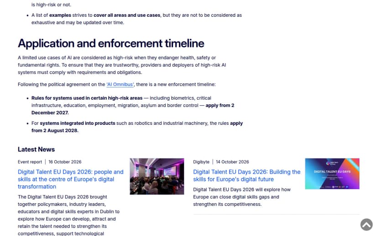Open 'Building the skills for Europe's digital future' article
The width and height of the screenshot is (378, 236).
247,175
